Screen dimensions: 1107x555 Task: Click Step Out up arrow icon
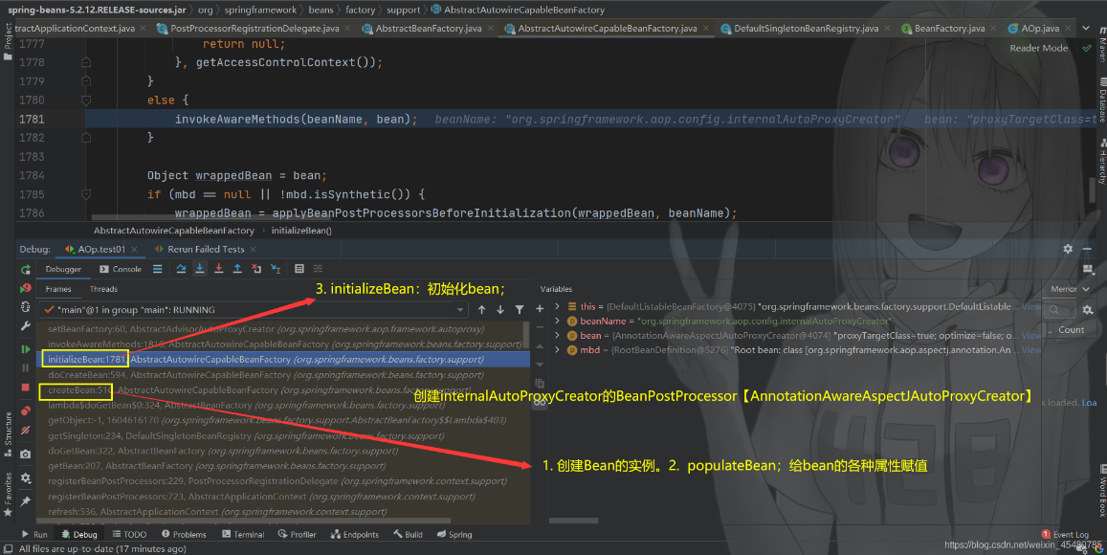(x=237, y=269)
